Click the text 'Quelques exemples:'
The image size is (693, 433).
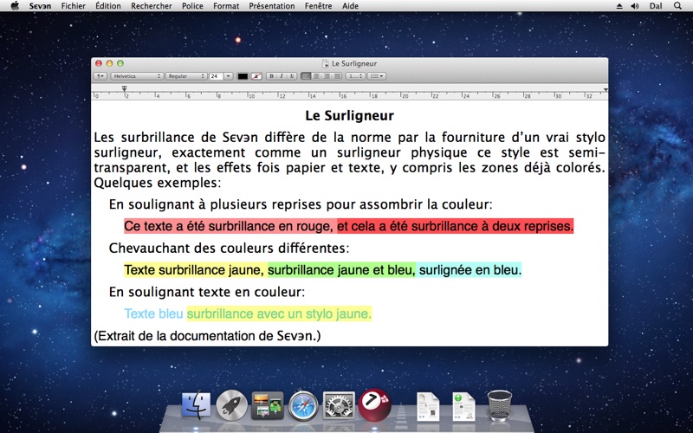coord(158,183)
